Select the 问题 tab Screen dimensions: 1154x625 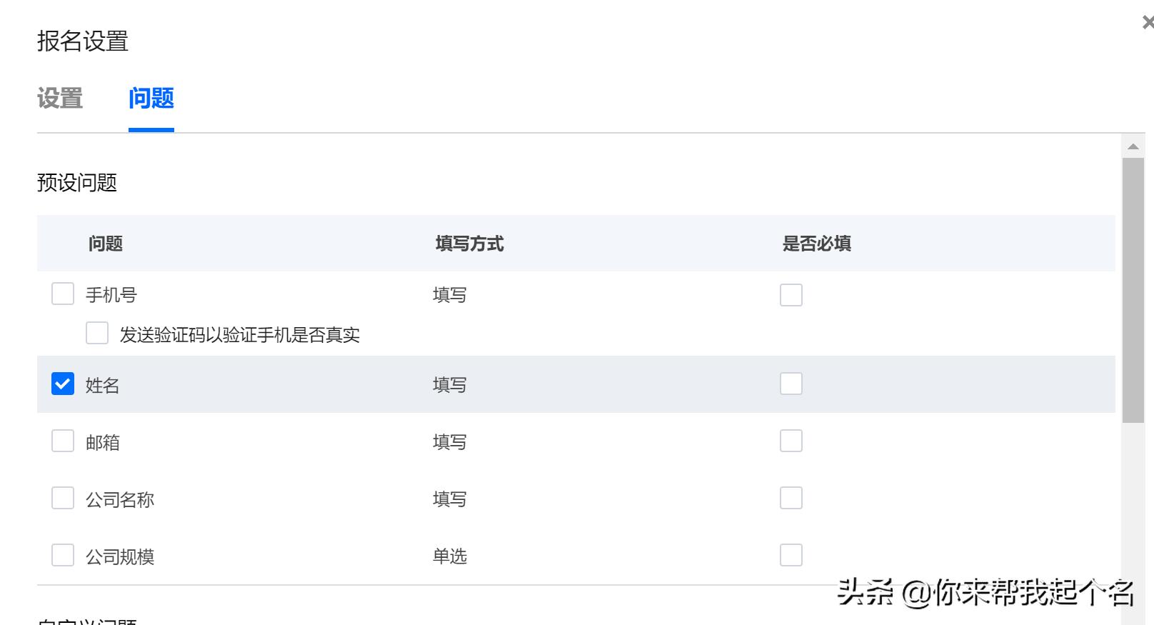tap(151, 99)
